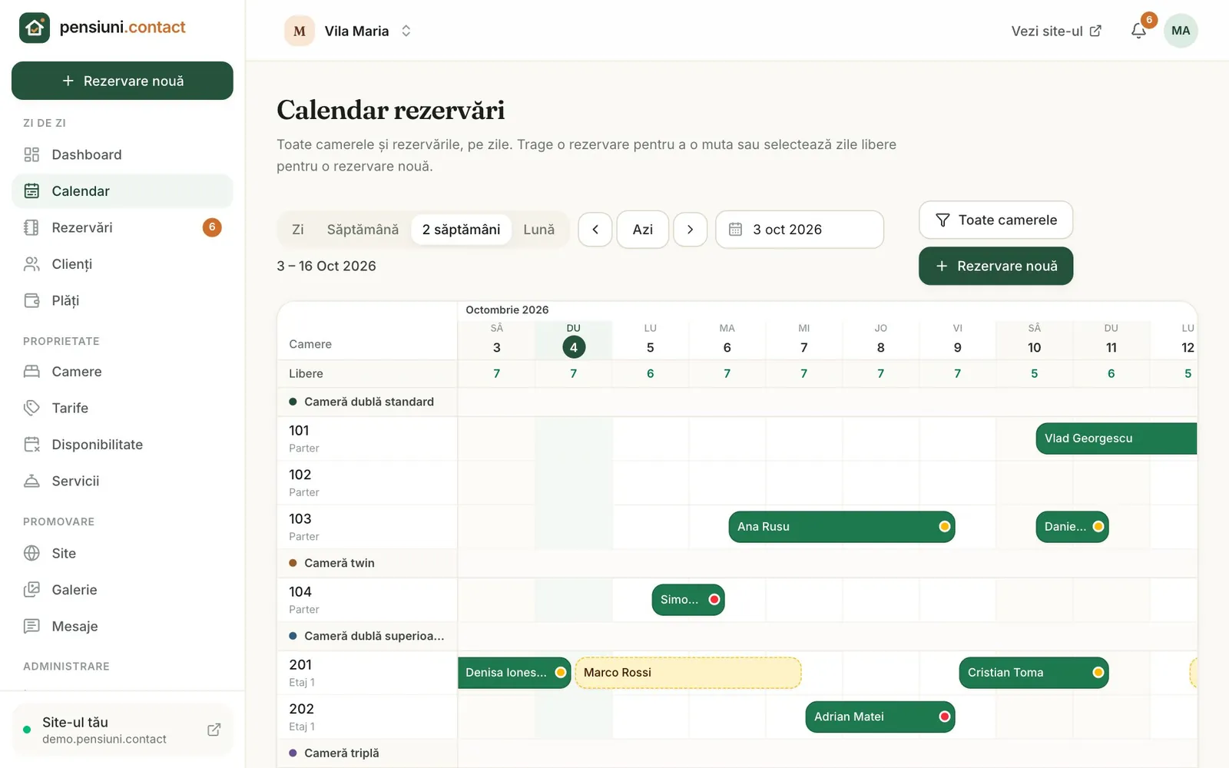Go to the next date range
Image resolution: width=1229 pixels, height=768 pixels.
(690, 230)
